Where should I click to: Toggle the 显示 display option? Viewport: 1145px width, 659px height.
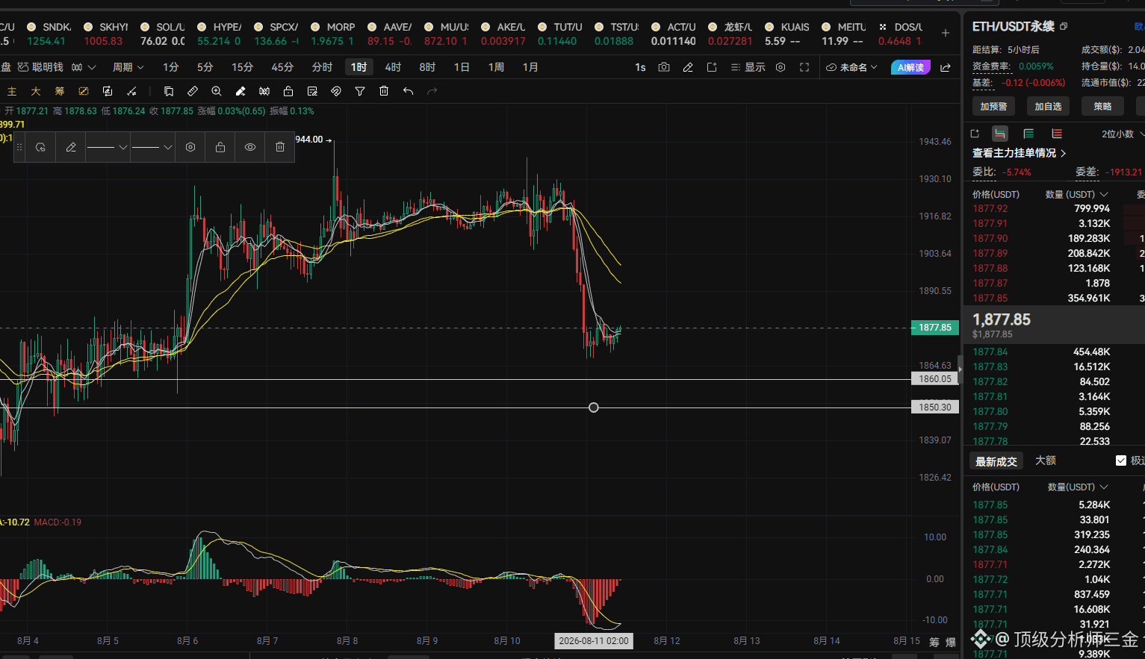748,67
